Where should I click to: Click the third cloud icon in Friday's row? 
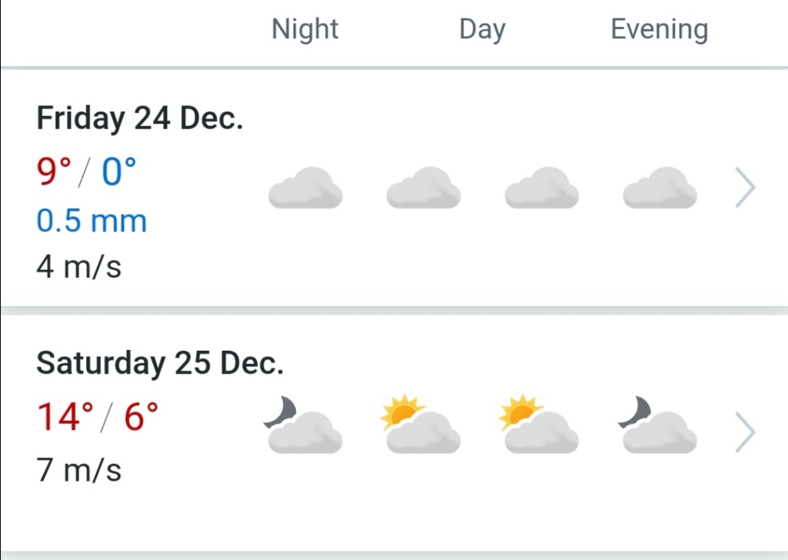542,188
